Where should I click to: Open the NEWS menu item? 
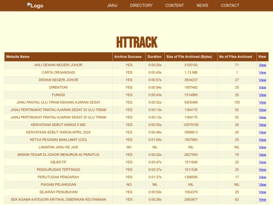tap(202, 6)
